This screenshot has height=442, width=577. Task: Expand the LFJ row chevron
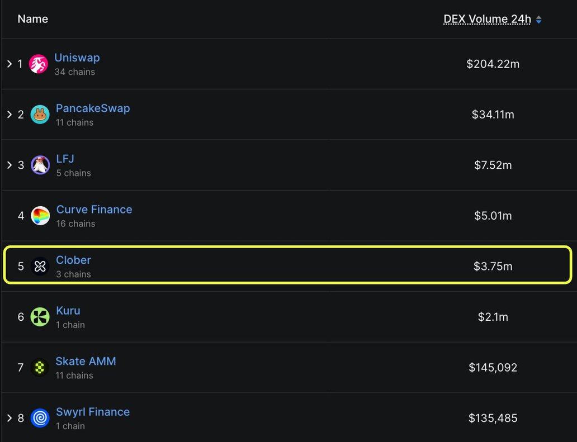[10, 165]
